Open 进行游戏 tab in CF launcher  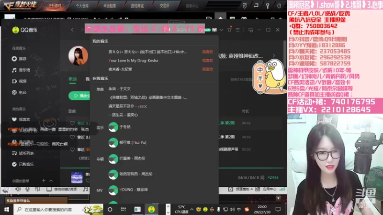pos(55,6)
